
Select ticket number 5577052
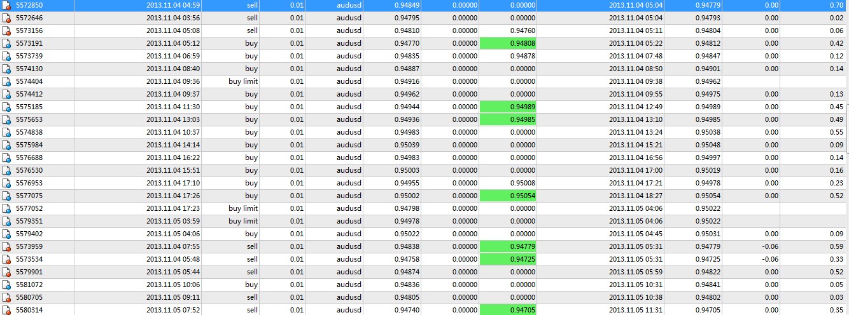[29, 209]
